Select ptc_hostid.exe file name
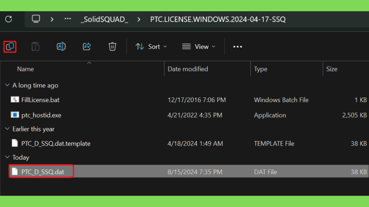The height and width of the screenshot is (207, 369). pyautogui.click(x=41, y=115)
